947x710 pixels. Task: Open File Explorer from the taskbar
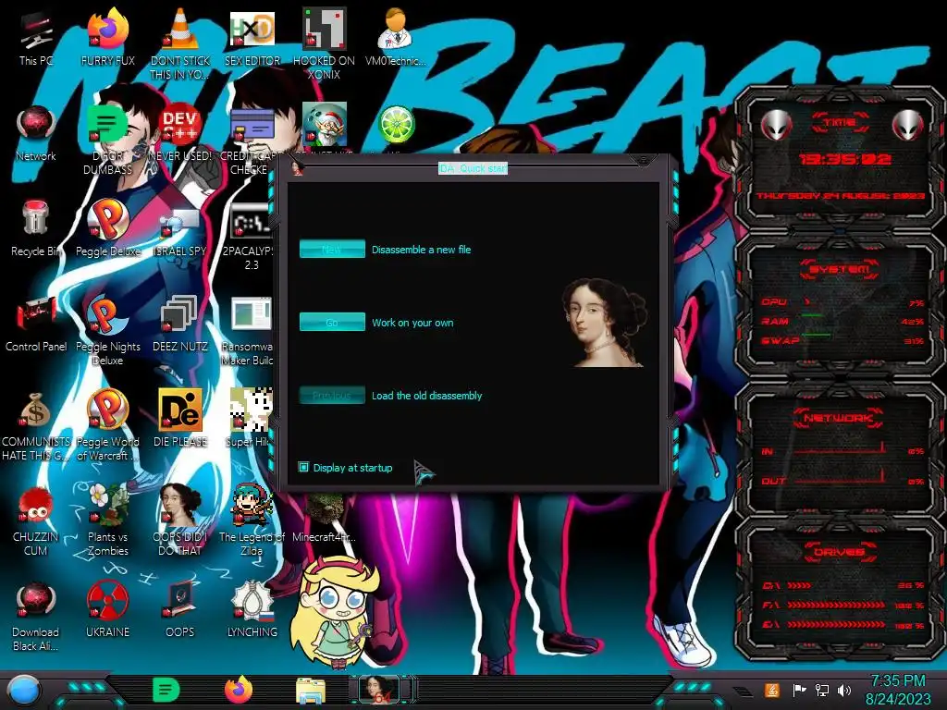click(x=311, y=691)
